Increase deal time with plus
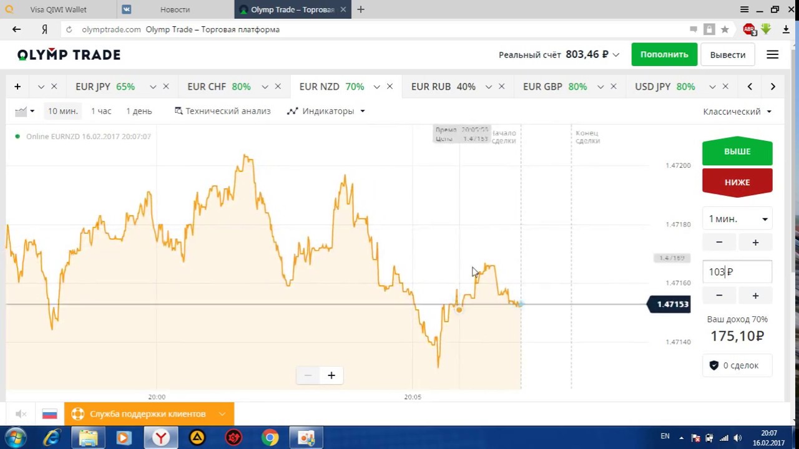 coord(755,242)
